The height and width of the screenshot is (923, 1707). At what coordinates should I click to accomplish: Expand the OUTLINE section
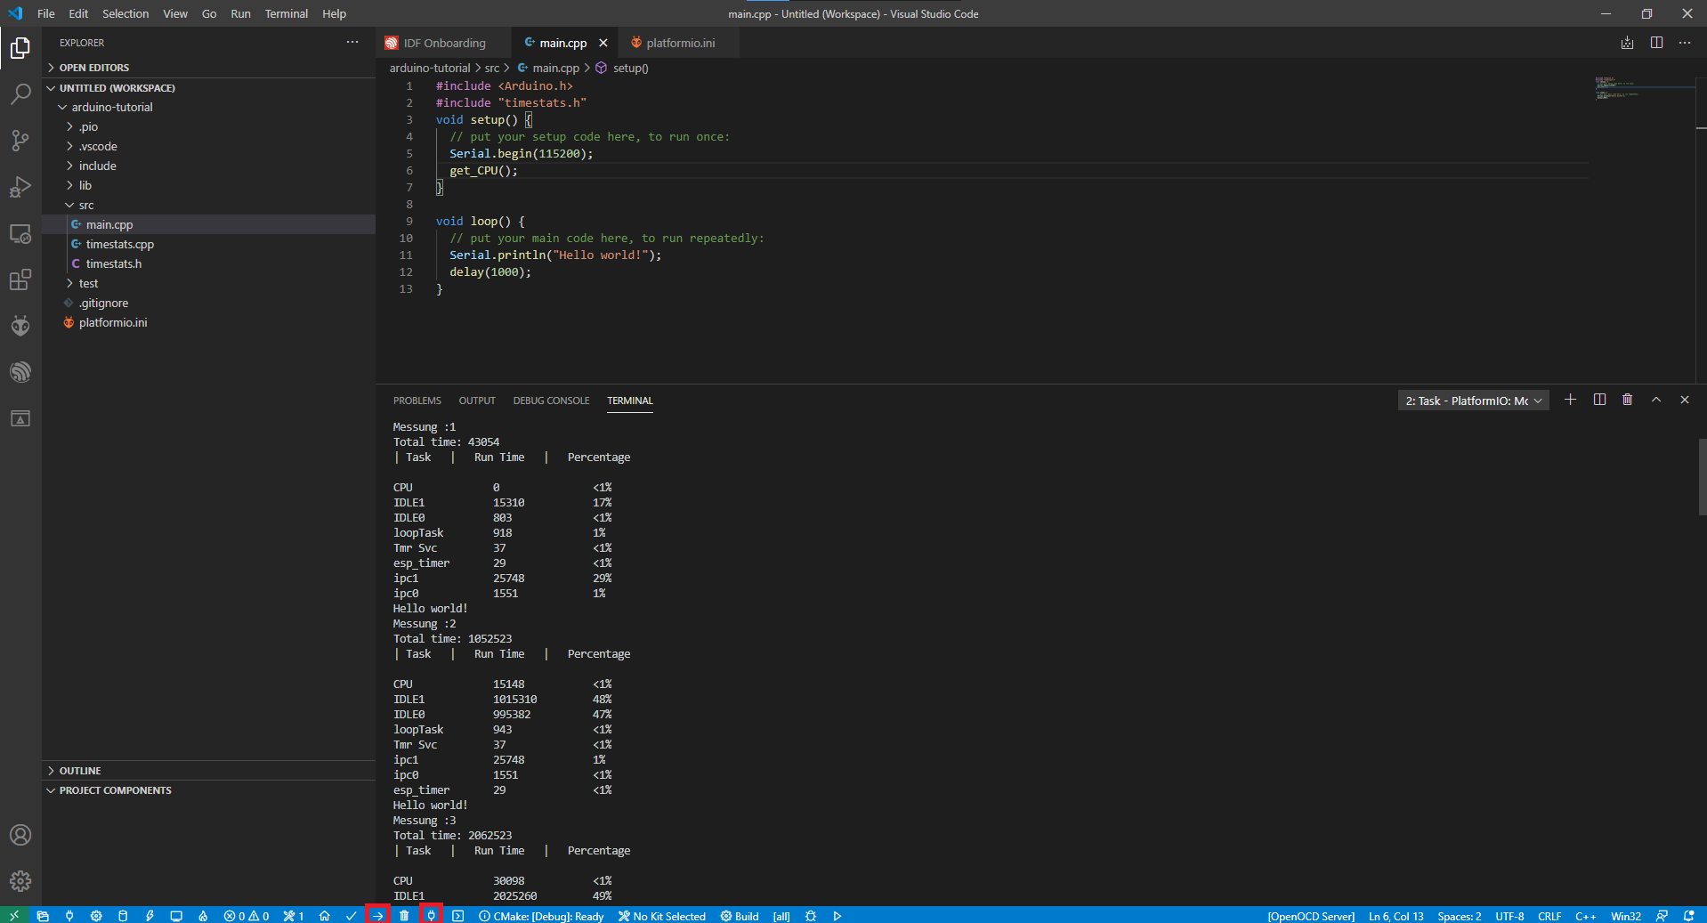point(80,771)
